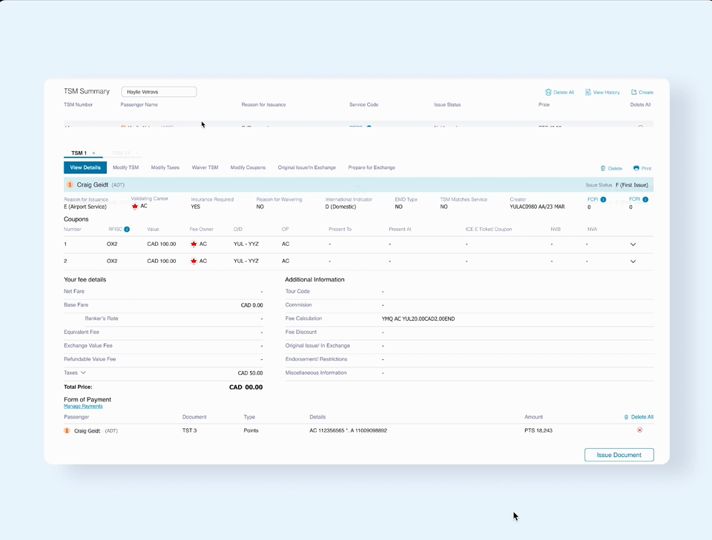Image resolution: width=712 pixels, height=540 pixels.
Task: Click the Fee Calculation value YMQ AC YUL20.00CAD2.00END
Action: coord(418,319)
